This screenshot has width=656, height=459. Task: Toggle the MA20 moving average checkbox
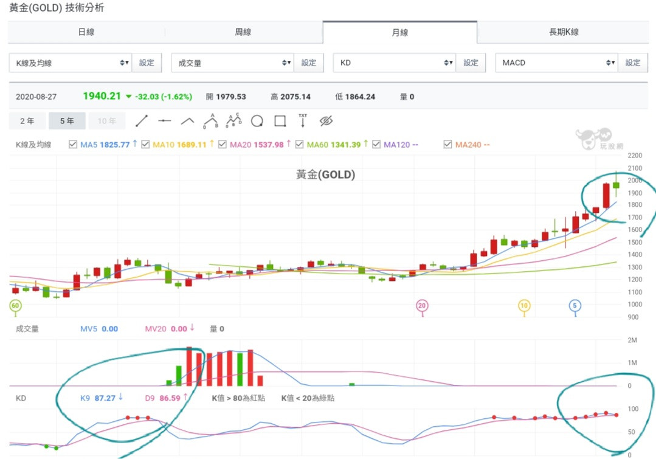(222, 145)
